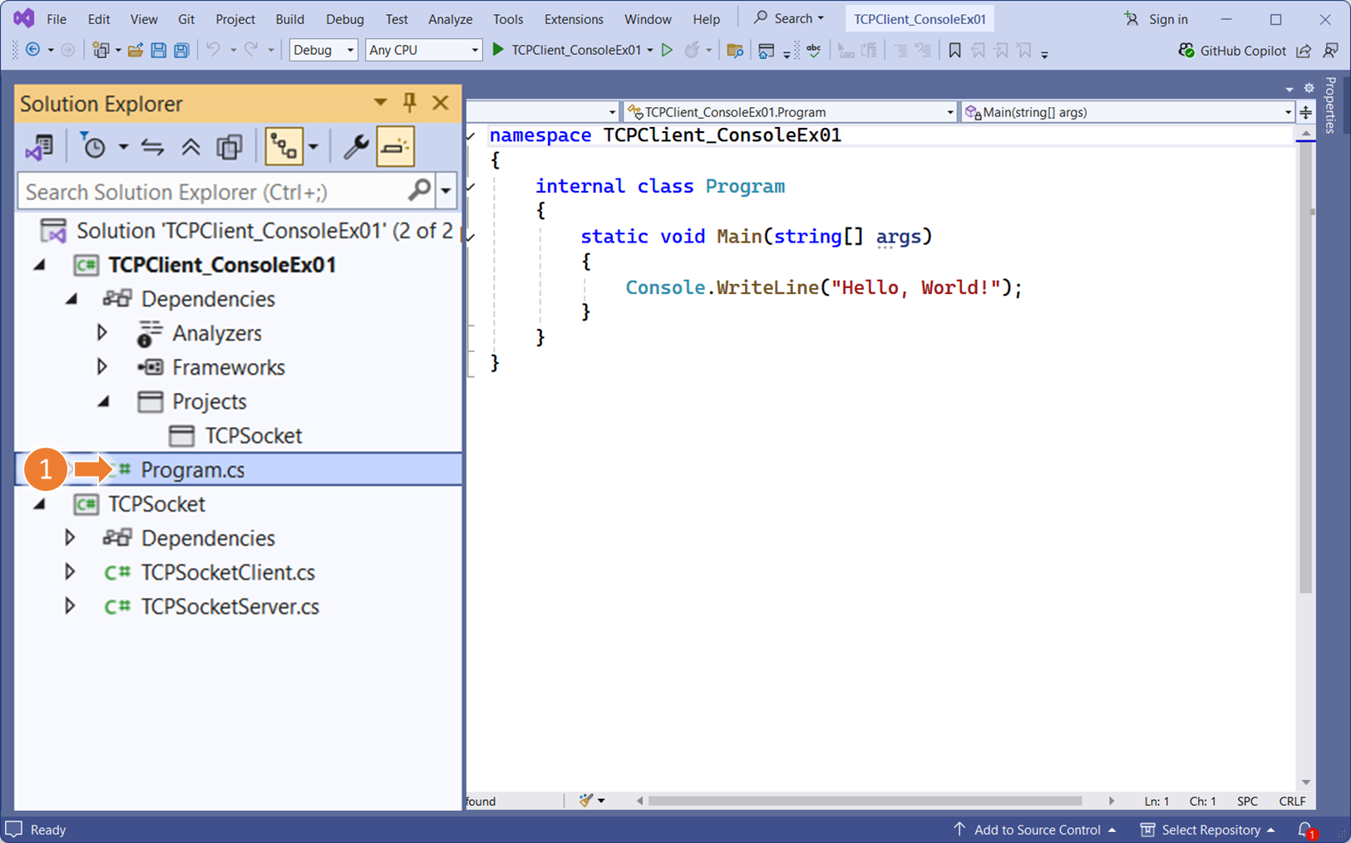Click the Share icon beside GitHub Copilot
1351x843 pixels.
[x=1304, y=51]
